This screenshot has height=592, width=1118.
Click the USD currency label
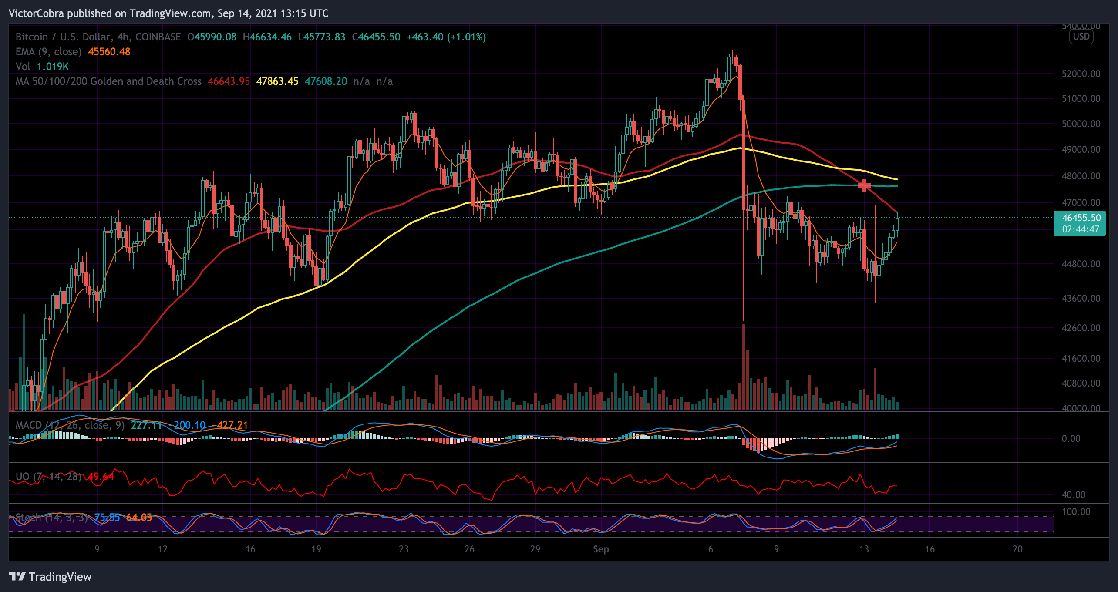(1081, 37)
